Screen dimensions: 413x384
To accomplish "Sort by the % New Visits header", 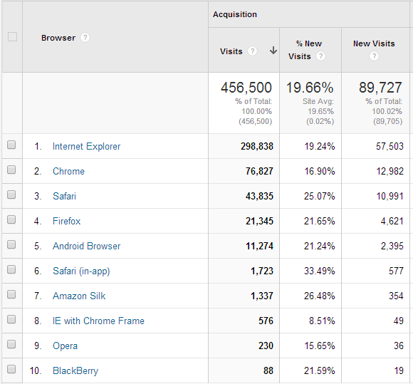I will pos(305,50).
